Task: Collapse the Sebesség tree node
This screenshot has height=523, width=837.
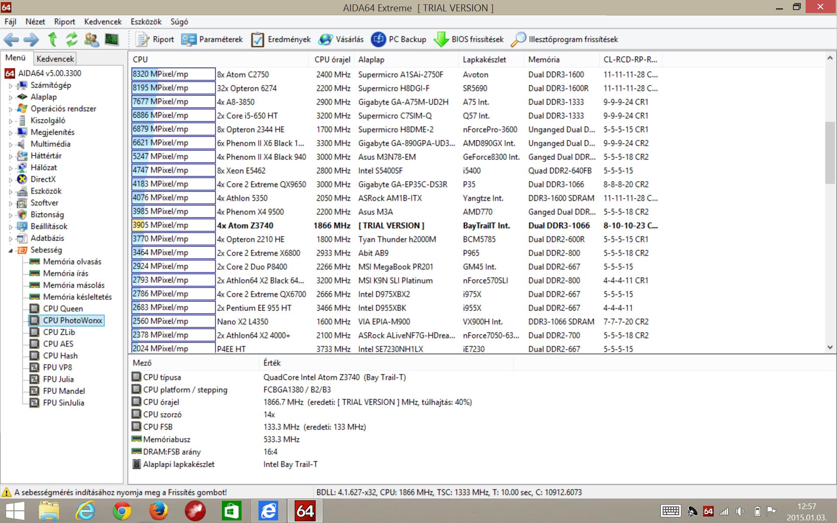Action: tap(11, 250)
